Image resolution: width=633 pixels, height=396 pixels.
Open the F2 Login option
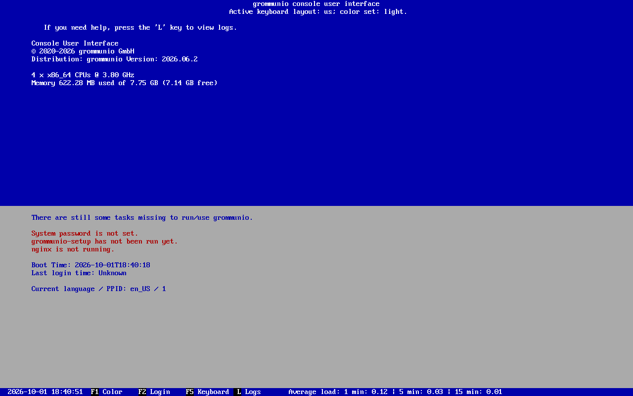coord(154,392)
